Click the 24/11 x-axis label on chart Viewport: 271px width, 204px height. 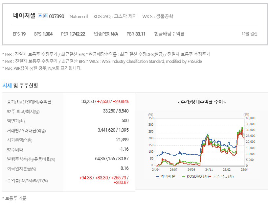(209, 170)
